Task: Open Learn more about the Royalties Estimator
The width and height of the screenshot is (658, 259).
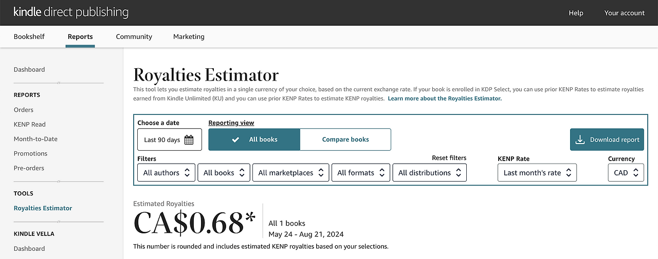Action: [445, 98]
